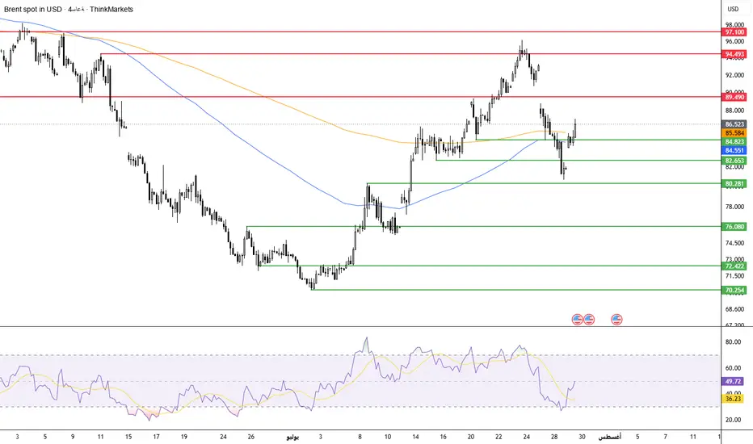
Task: Click the blue 84.551 moving average label
Action: tap(734, 150)
